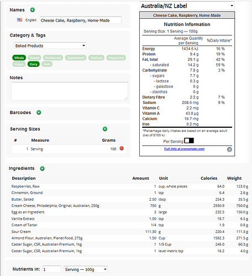Image resolution: width=252 pixels, height=276 pixels.
Task: Click the Nutrients in quantity field
Action: (52, 269)
